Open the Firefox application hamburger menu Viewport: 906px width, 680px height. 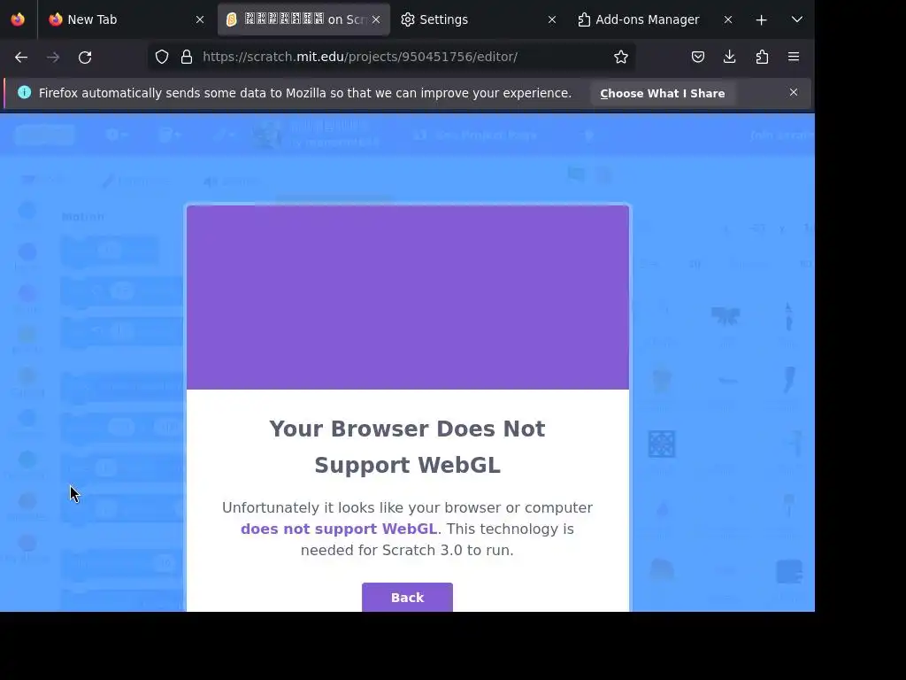[794, 57]
